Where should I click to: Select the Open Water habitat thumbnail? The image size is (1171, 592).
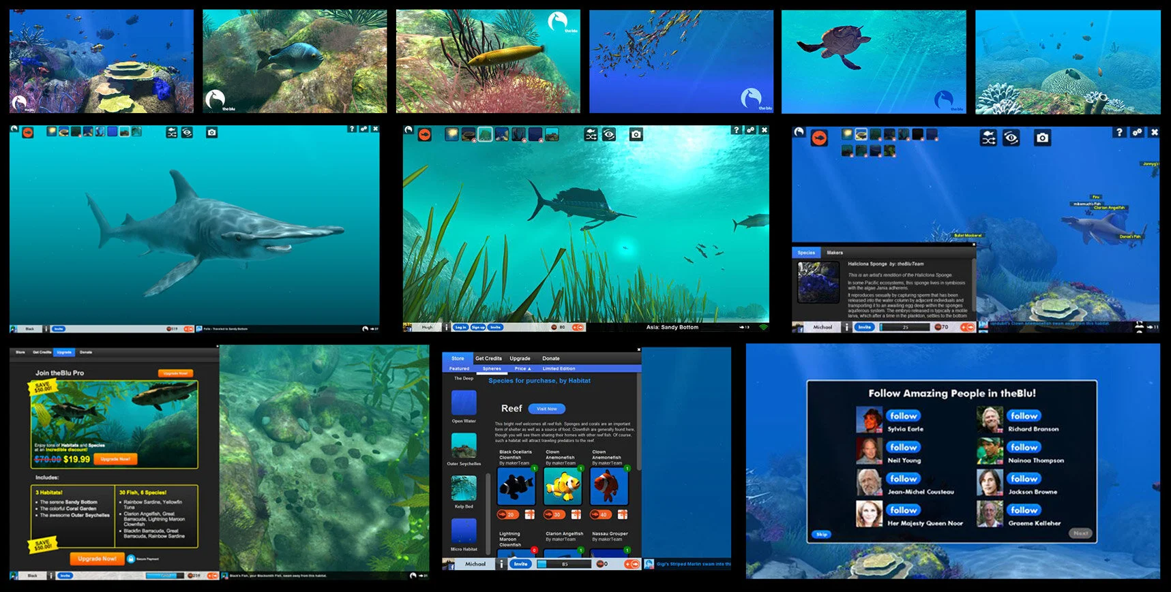coord(464,403)
